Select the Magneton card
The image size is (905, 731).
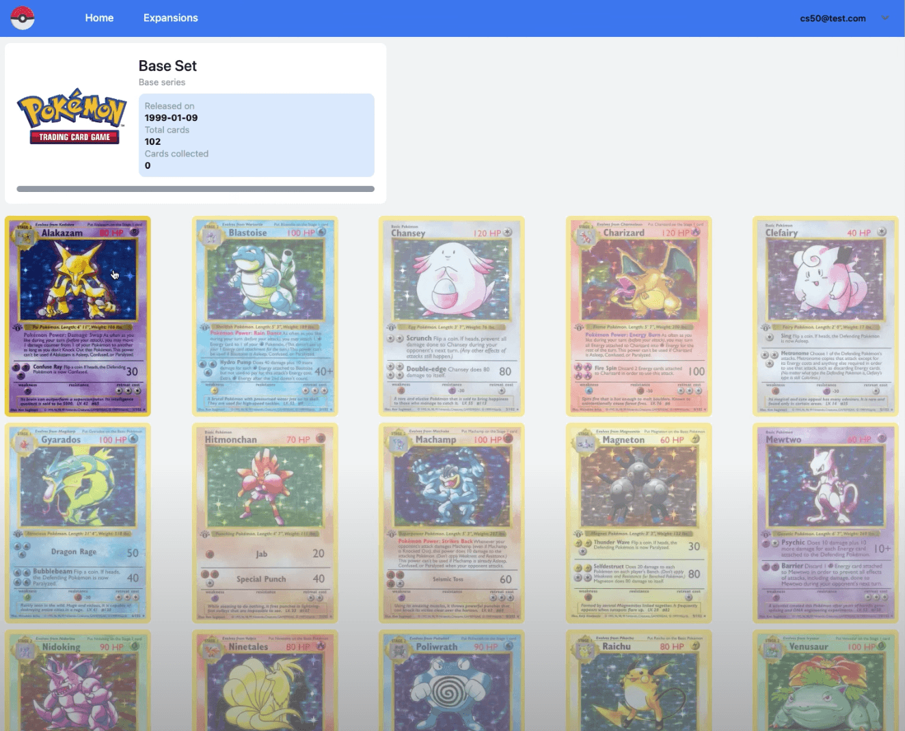(638, 523)
